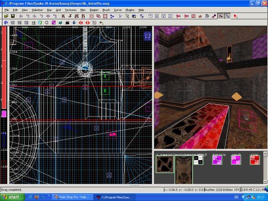
Task: Open the Bsp menu
Action: 49,10
